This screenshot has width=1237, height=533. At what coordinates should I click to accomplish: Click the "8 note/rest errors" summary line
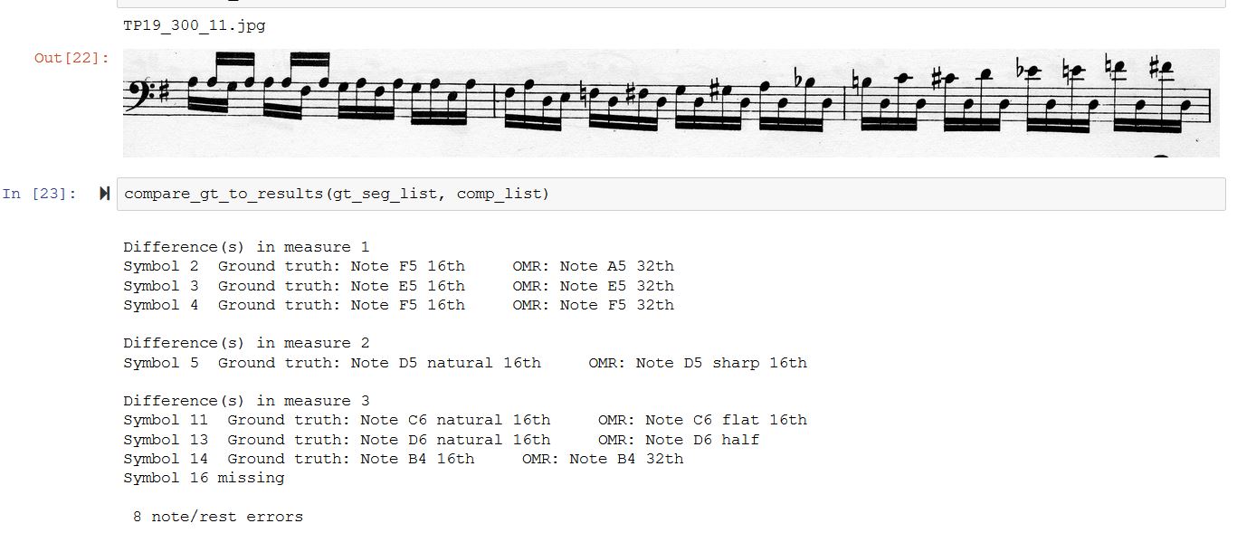coord(217,517)
